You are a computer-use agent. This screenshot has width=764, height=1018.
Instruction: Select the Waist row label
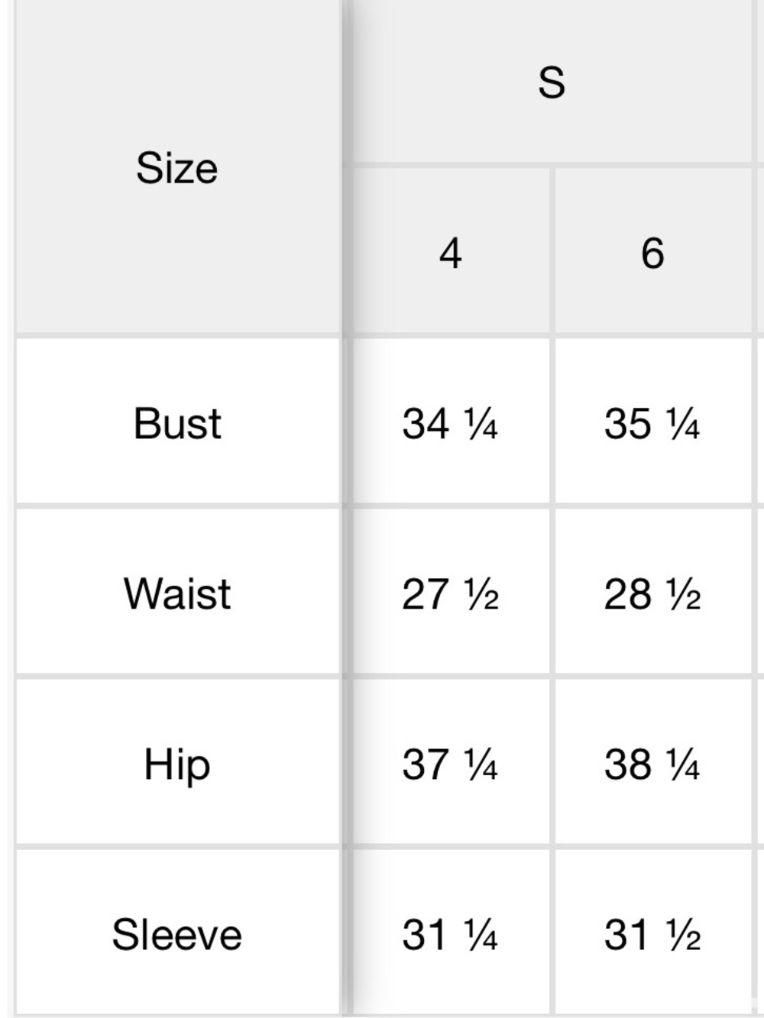[177, 593]
